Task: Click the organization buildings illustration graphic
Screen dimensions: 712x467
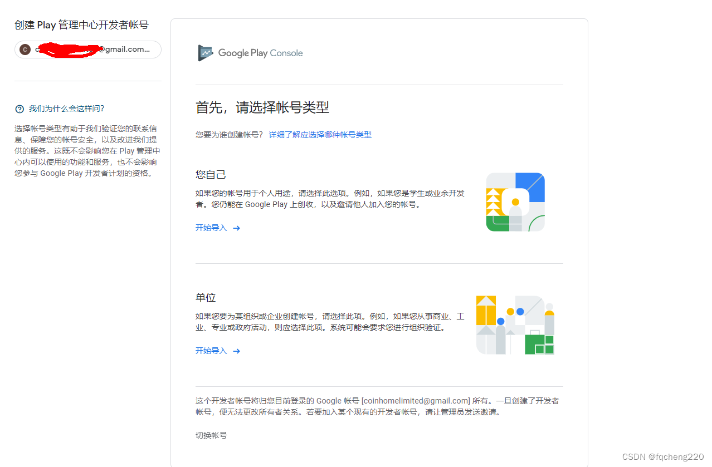Action: (x=515, y=325)
